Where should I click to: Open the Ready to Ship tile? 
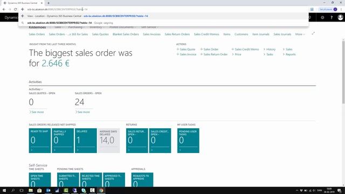pos(40,141)
